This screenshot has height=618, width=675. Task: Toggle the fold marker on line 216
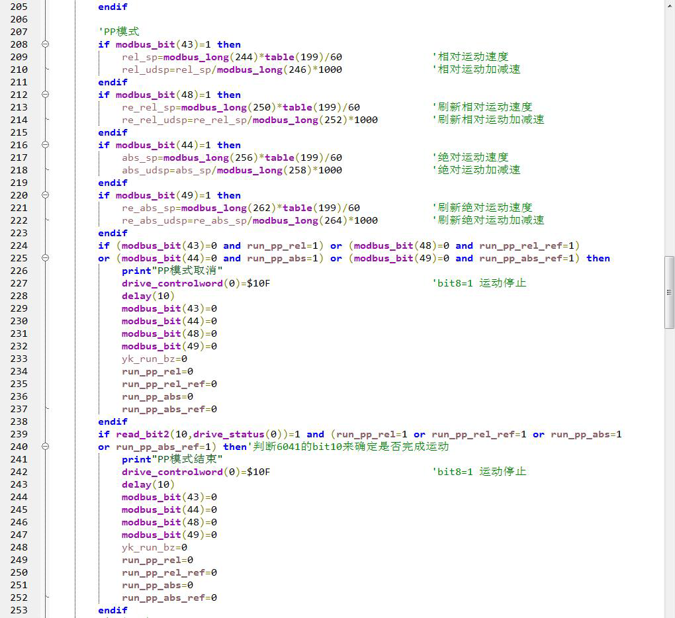pos(45,145)
